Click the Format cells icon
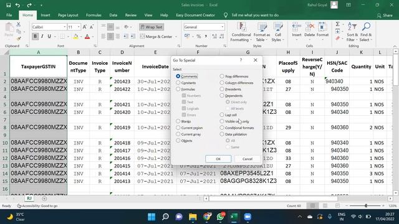This screenshot has height=224, width=399. (x=322, y=32)
